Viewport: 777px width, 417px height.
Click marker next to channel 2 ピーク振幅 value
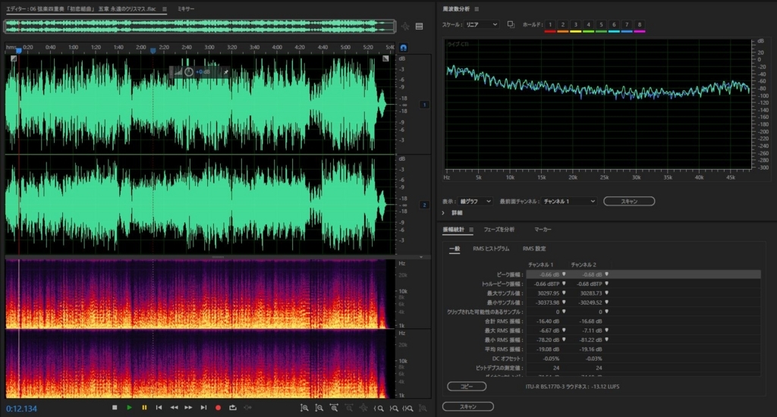tap(606, 274)
